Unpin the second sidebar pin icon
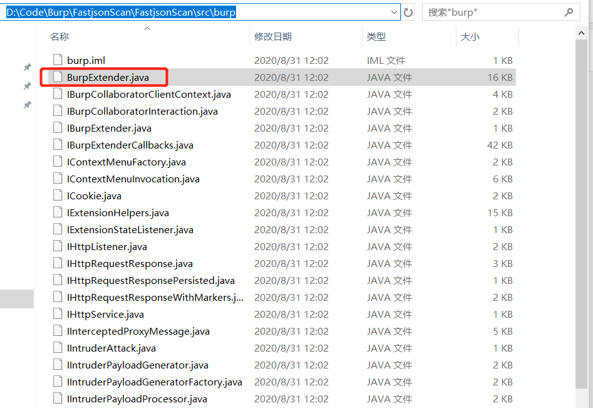Viewport: 593px width, 408px height. [x=27, y=86]
